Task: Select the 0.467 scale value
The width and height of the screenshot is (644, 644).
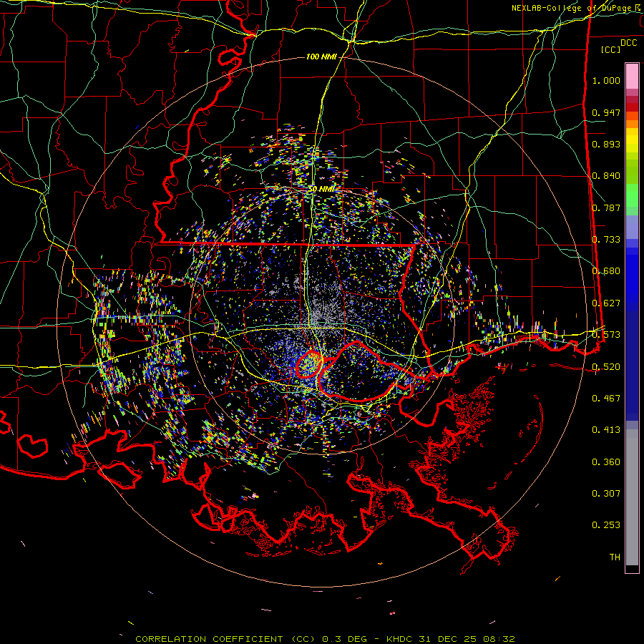Action: click(x=606, y=399)
